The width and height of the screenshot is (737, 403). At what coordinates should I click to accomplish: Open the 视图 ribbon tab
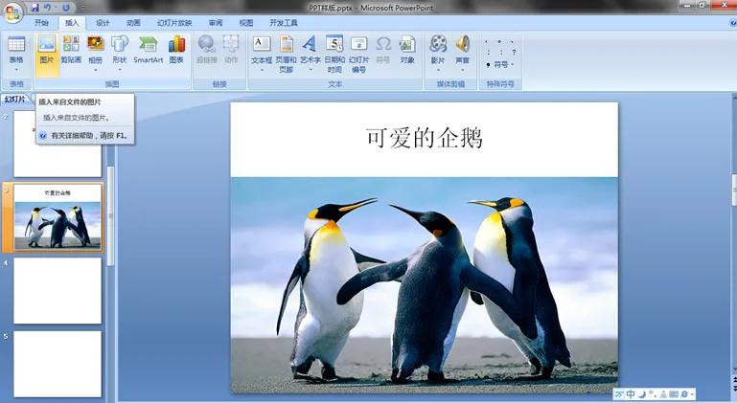point(245,23)
